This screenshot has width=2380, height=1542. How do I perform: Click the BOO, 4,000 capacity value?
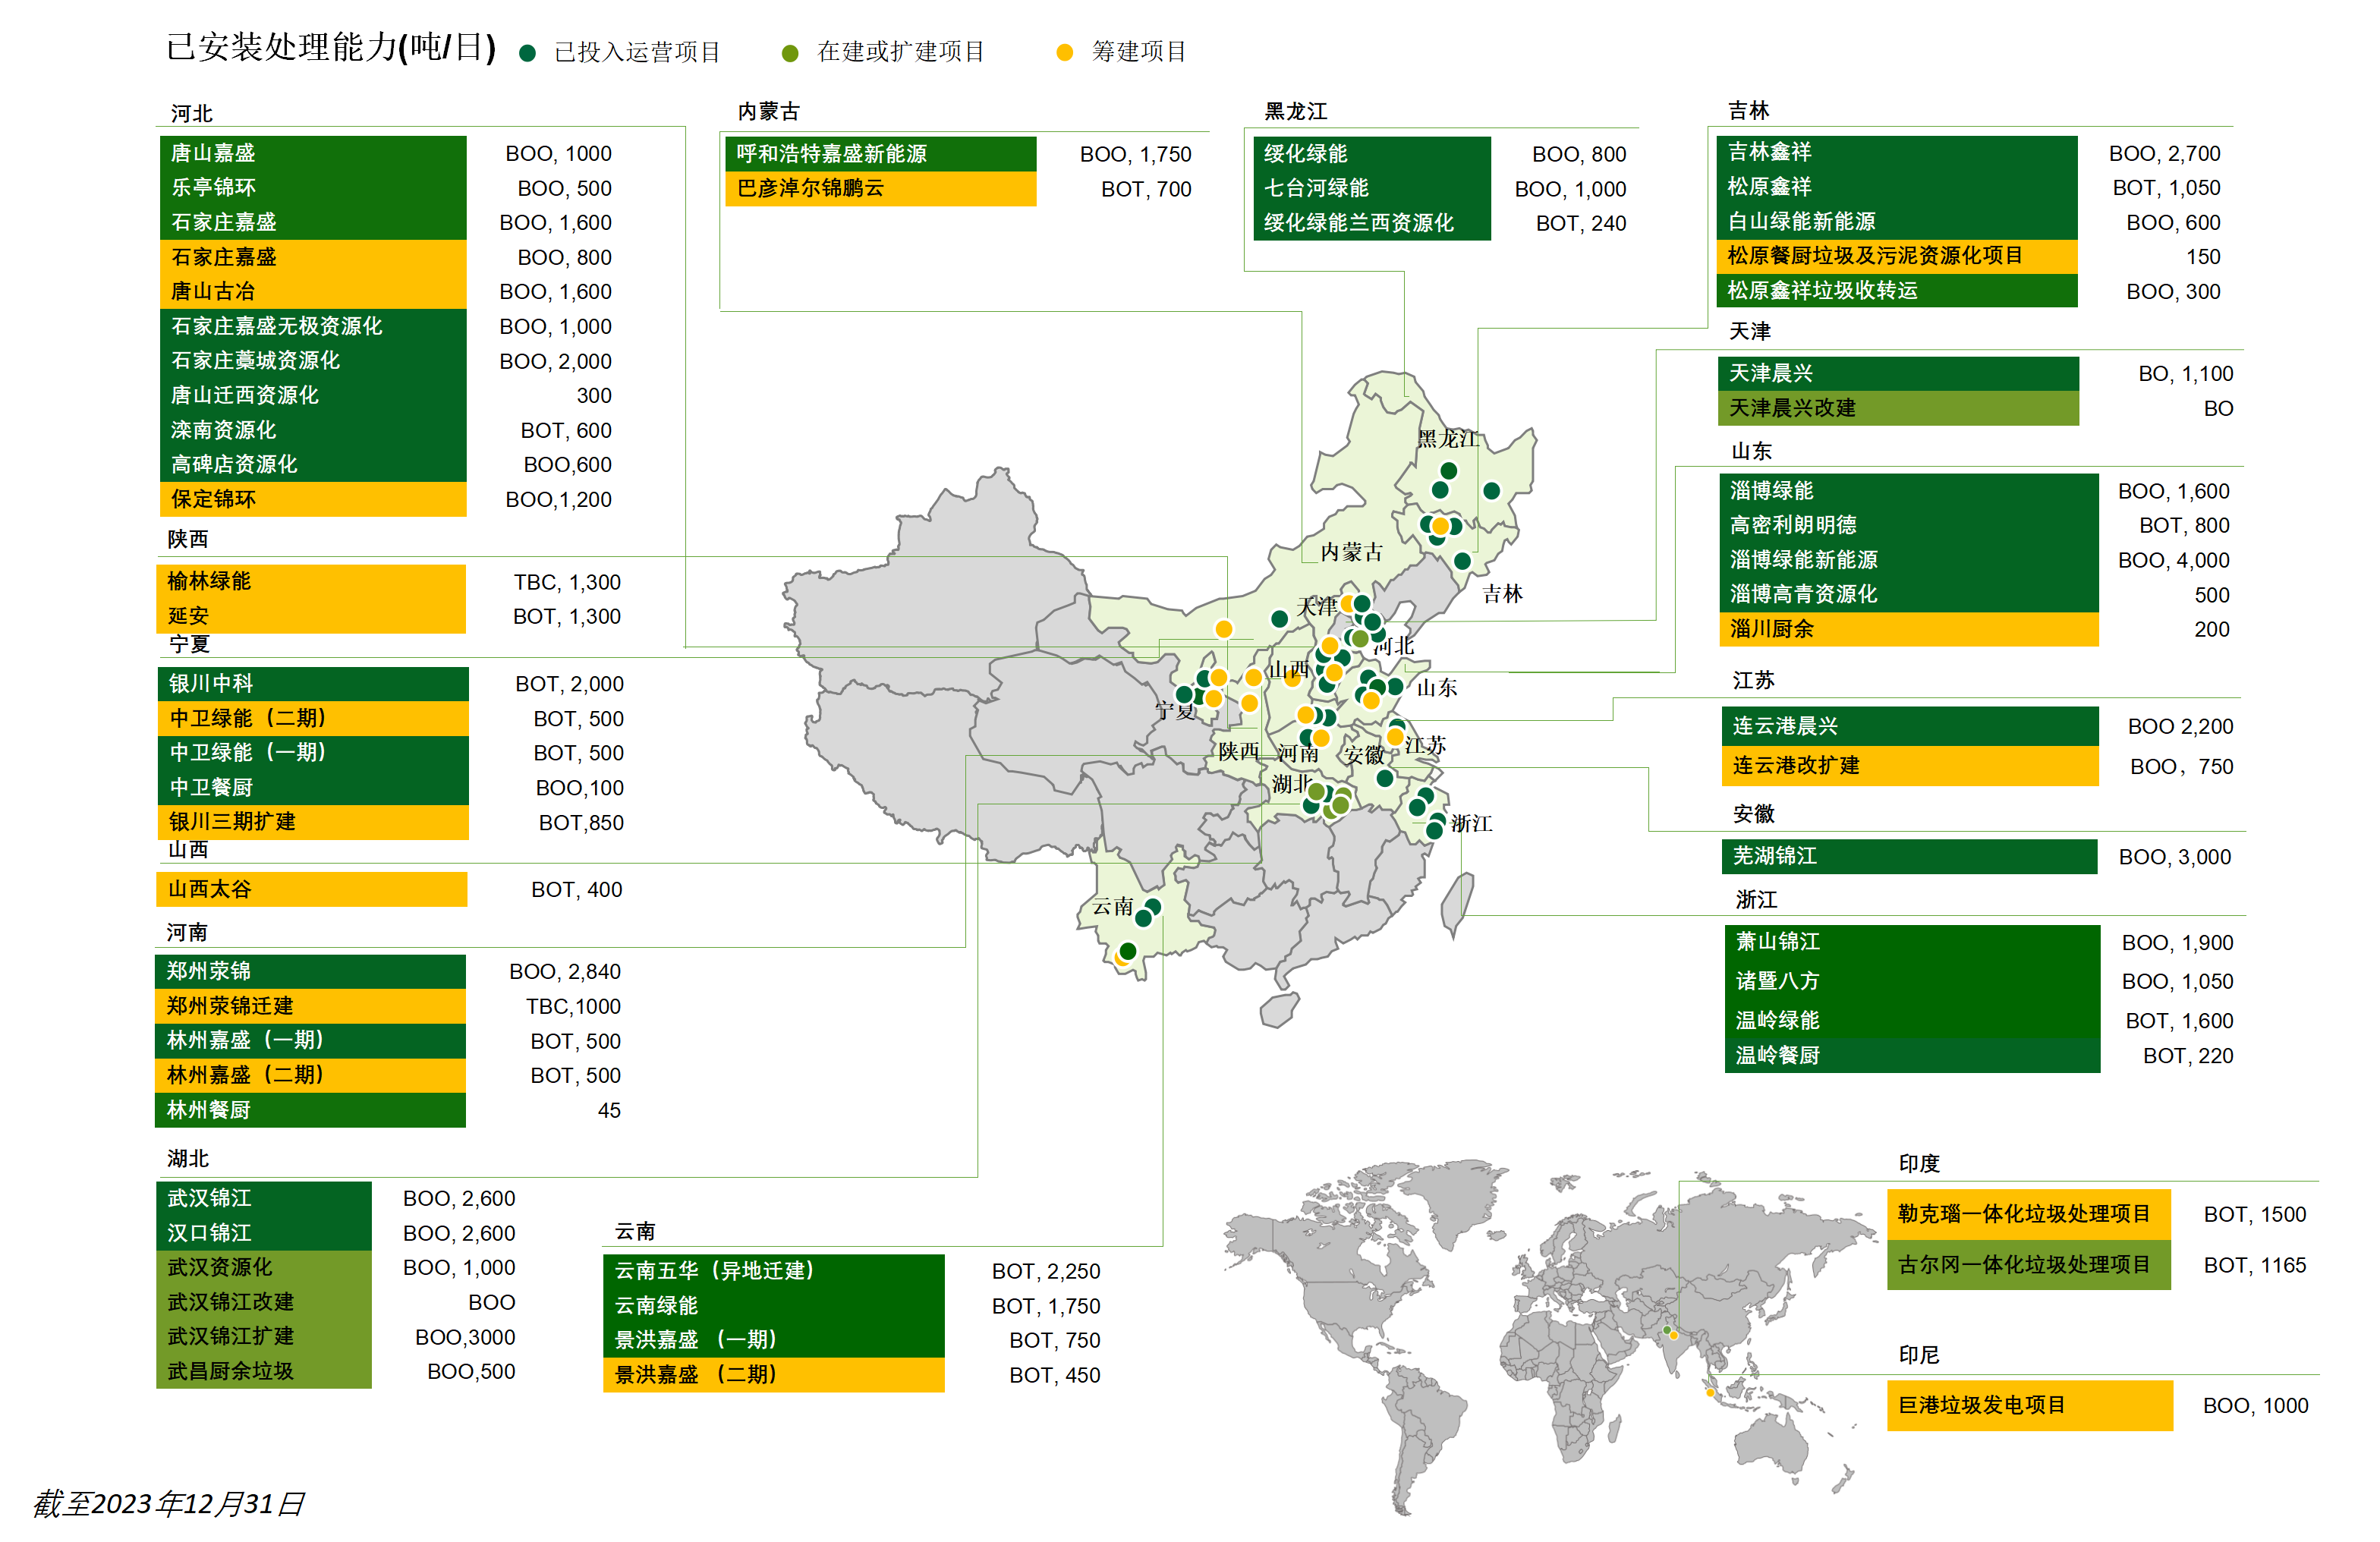click(2173, 561)
